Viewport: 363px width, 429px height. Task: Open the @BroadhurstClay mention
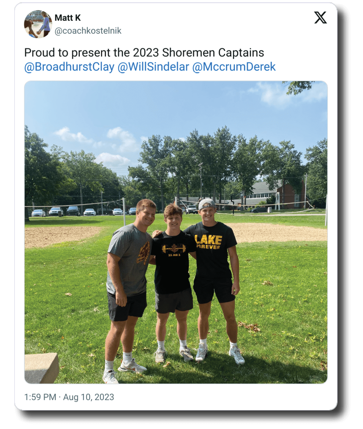coord(69,67)
